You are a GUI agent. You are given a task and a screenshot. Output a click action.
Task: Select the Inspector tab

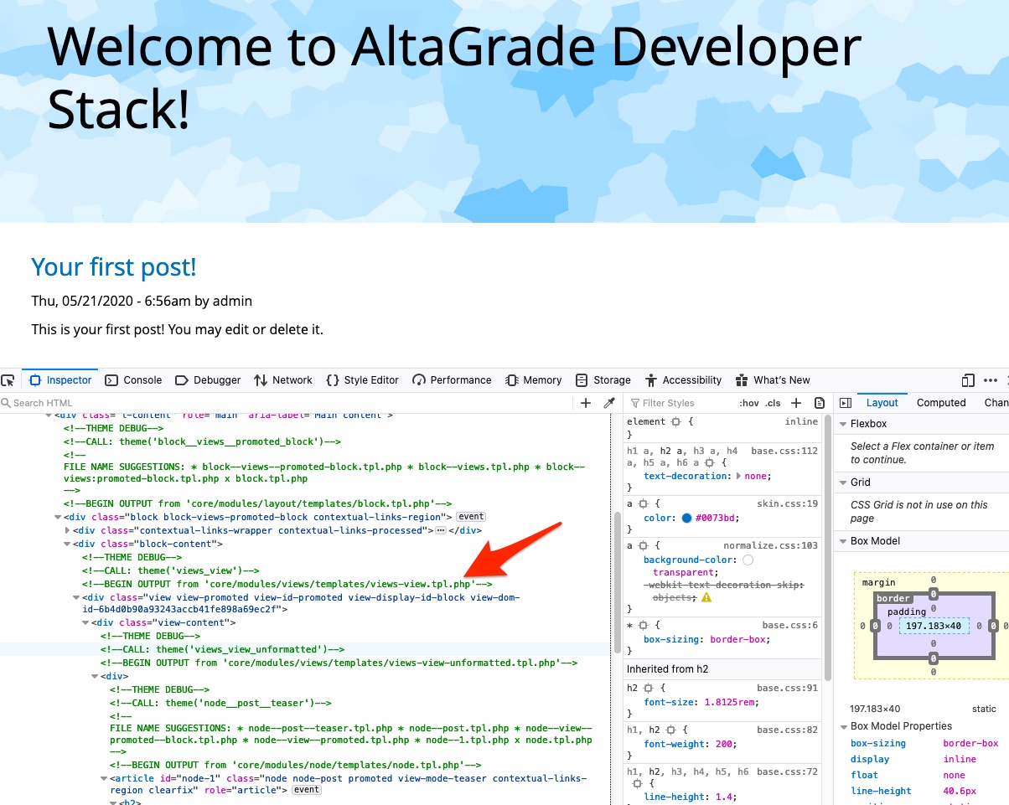(x=60, y=380)
